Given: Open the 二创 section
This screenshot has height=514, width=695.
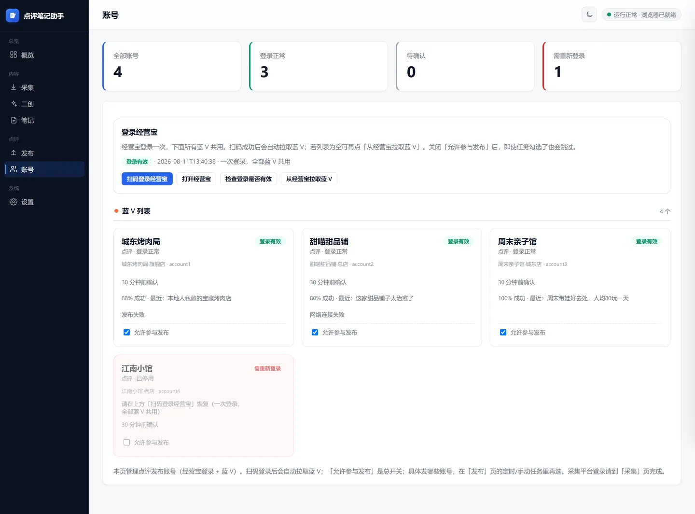Looking at the screenshot, I should [44, 104].
